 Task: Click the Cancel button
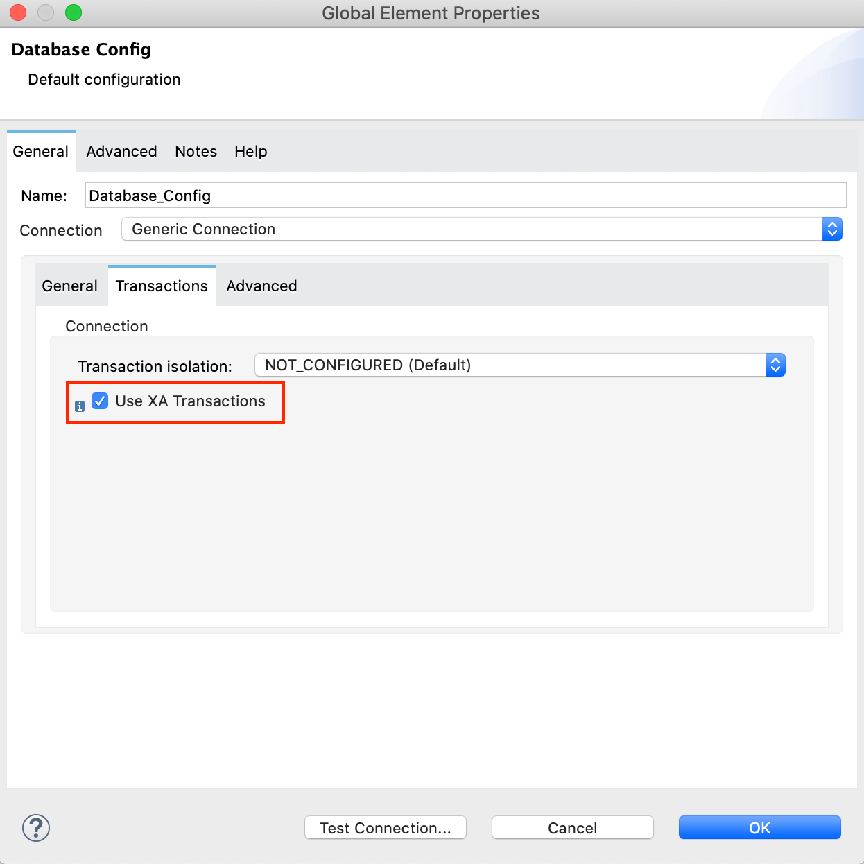tap(572, 827)
